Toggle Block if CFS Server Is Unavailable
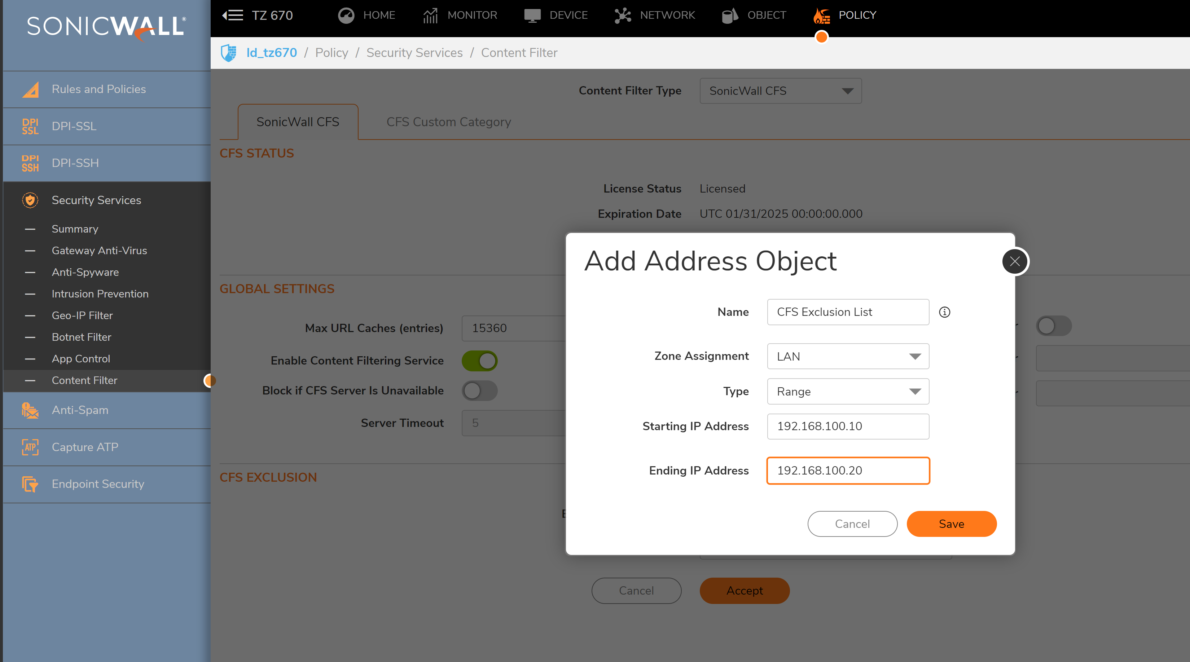This screenshot has height=662, width=1190. tap(479, 390)
